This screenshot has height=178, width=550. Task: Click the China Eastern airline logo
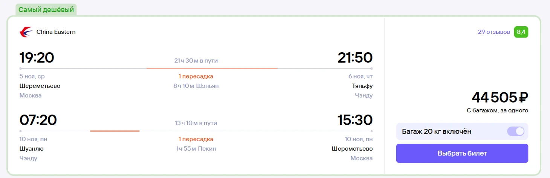pyautogui.click(x=26, y=32)
